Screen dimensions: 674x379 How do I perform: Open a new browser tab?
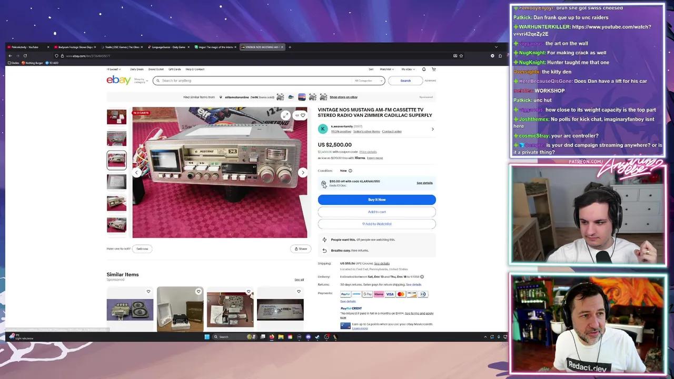(x=290, y=47)
